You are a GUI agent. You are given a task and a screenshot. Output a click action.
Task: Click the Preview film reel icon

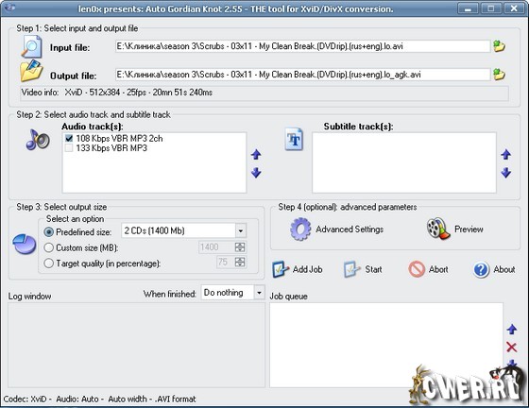438,229
